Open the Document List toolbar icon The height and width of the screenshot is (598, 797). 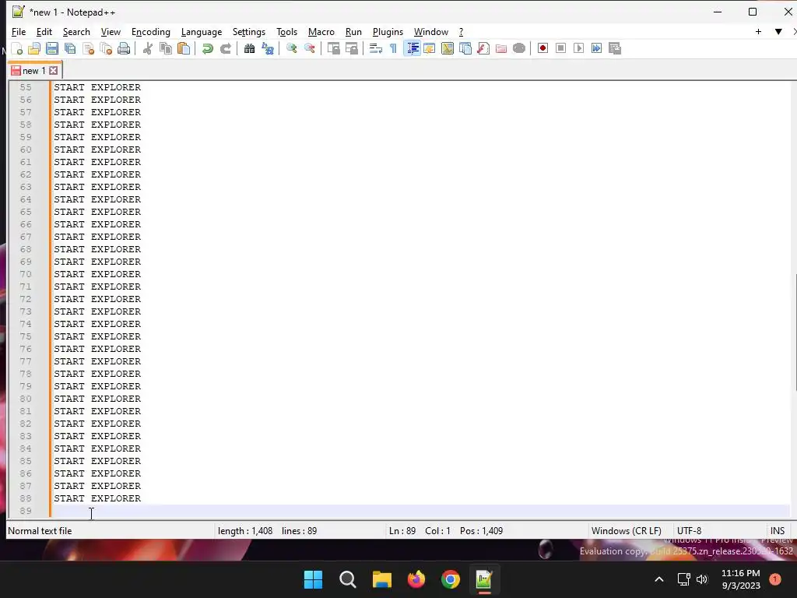[465, 48]
